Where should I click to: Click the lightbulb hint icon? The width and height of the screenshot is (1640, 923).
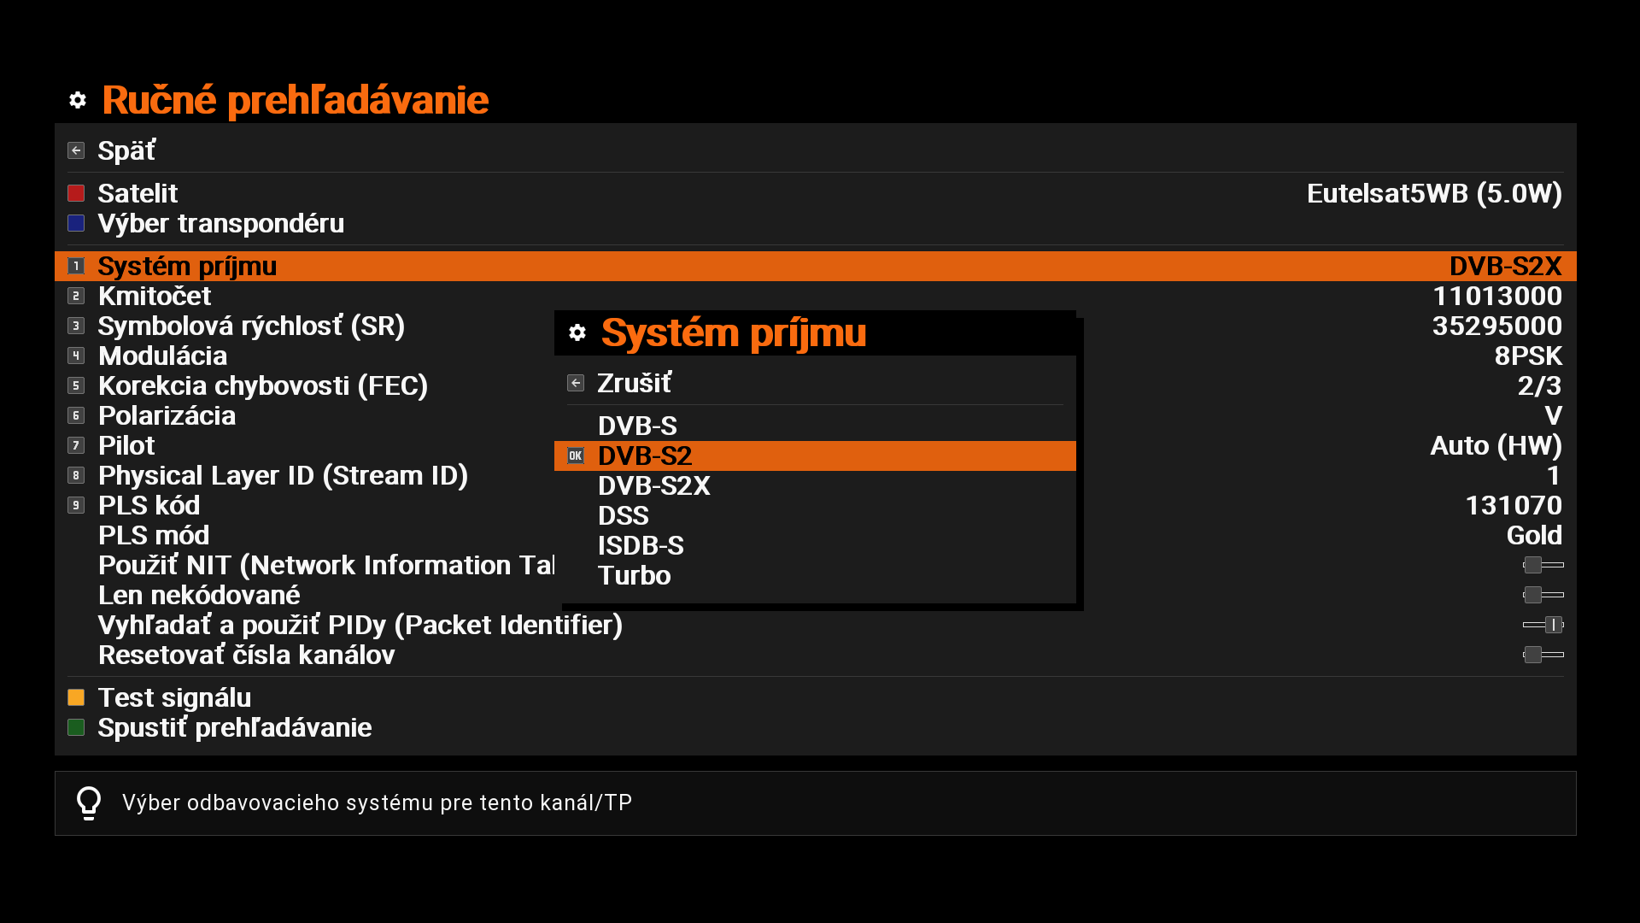tap(89, 803)
